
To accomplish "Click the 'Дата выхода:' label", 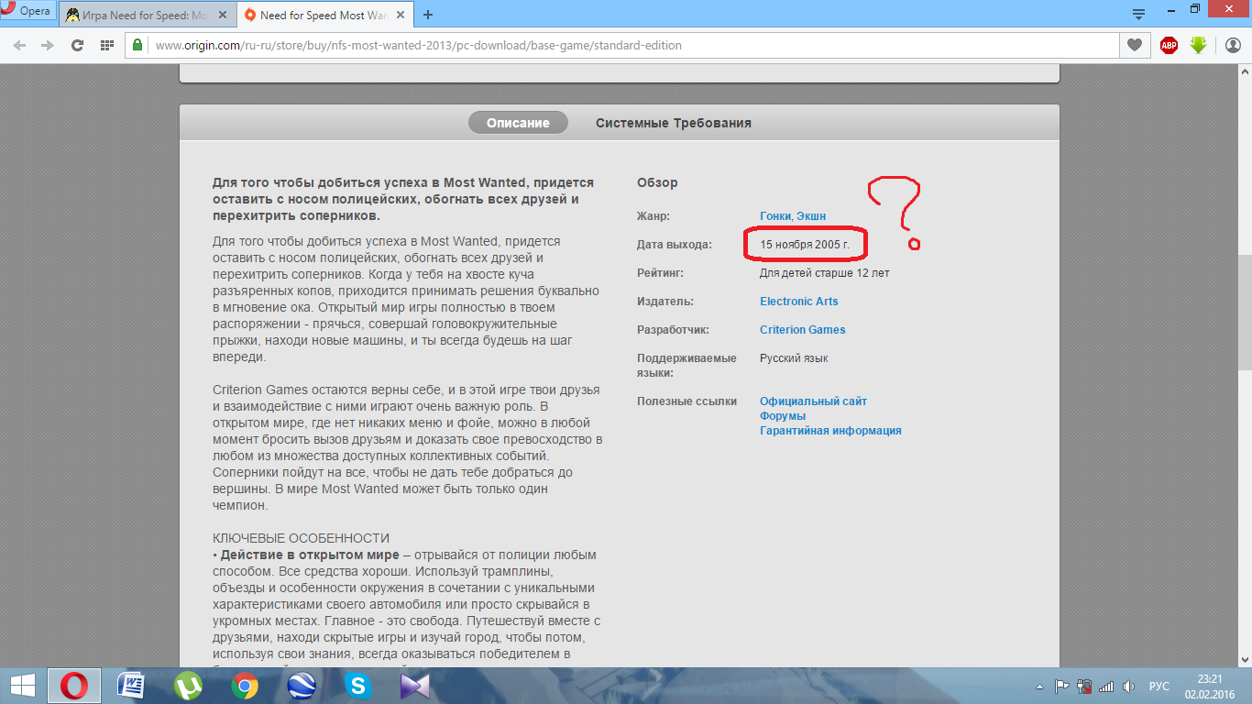I will coord(675,245).
